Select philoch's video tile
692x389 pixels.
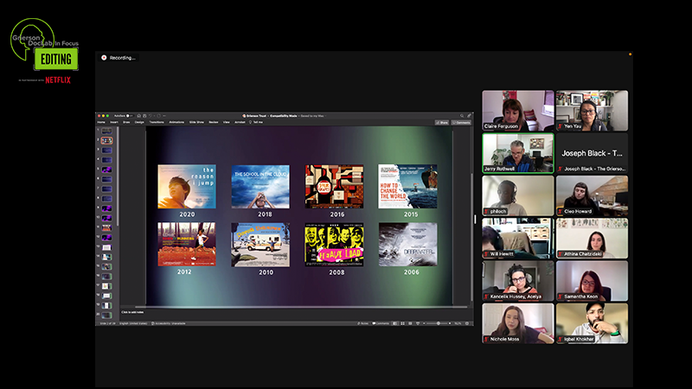coord(517,196)
